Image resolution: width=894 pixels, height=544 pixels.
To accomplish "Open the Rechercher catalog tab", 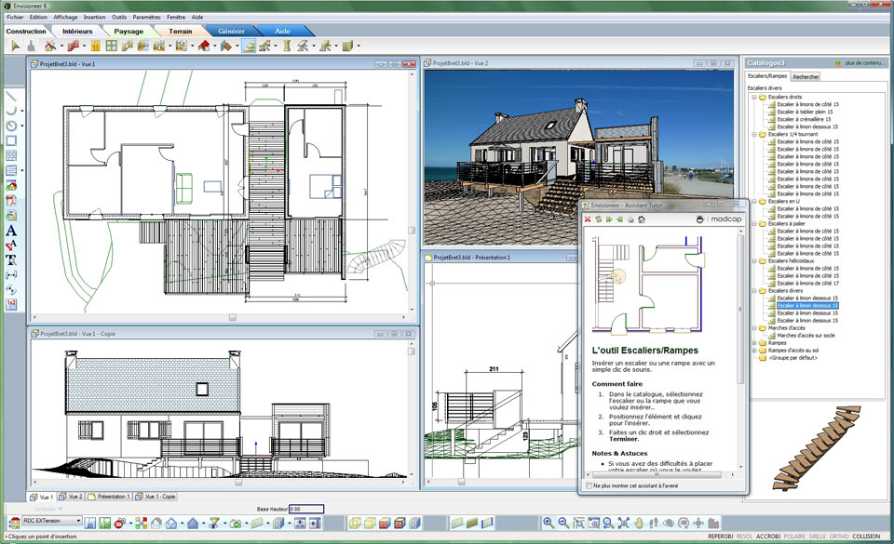I will (806, 76).
